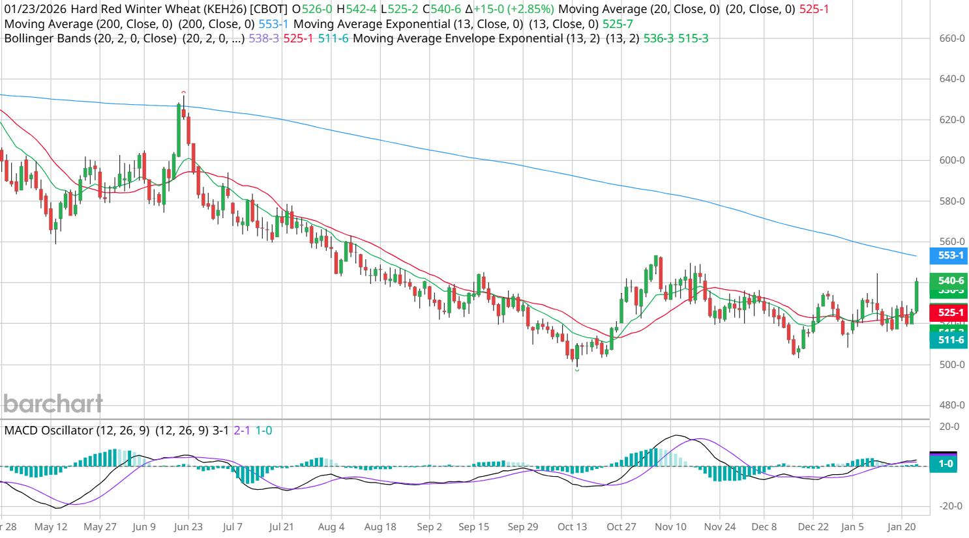Click the Nov 10 date on time axis

pyautogui.click(x=670, y=526)
